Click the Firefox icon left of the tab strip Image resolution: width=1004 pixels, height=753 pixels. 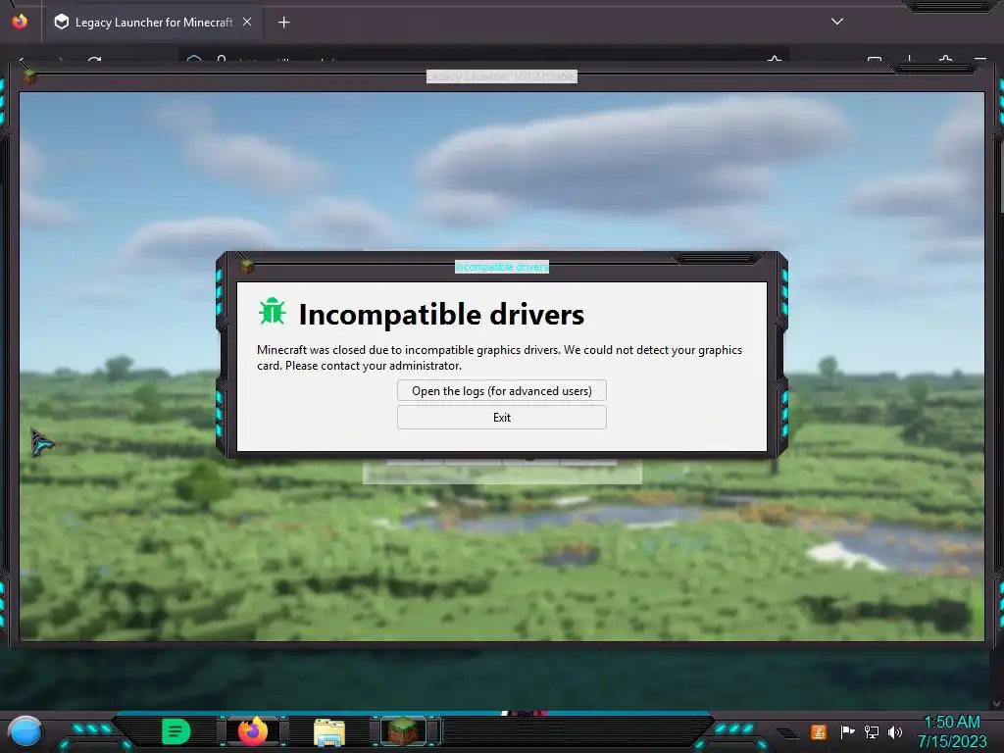coord(20,22)
